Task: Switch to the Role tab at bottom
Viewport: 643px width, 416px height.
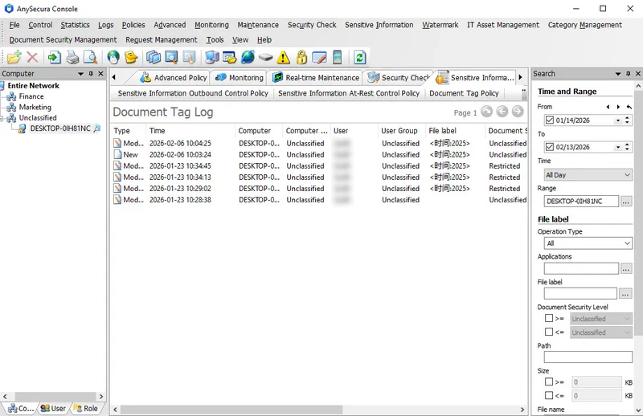Action: click(86, 409)
